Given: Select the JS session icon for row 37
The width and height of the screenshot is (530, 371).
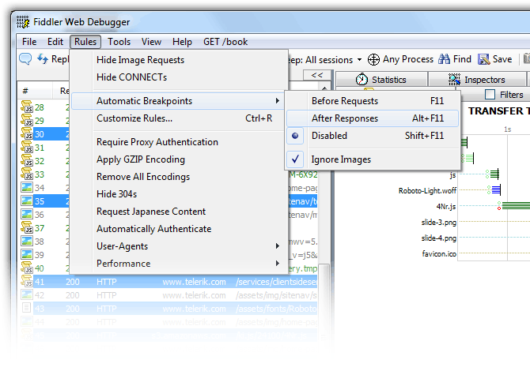Looking at the screenshot, I should click(x=27, y=227).
